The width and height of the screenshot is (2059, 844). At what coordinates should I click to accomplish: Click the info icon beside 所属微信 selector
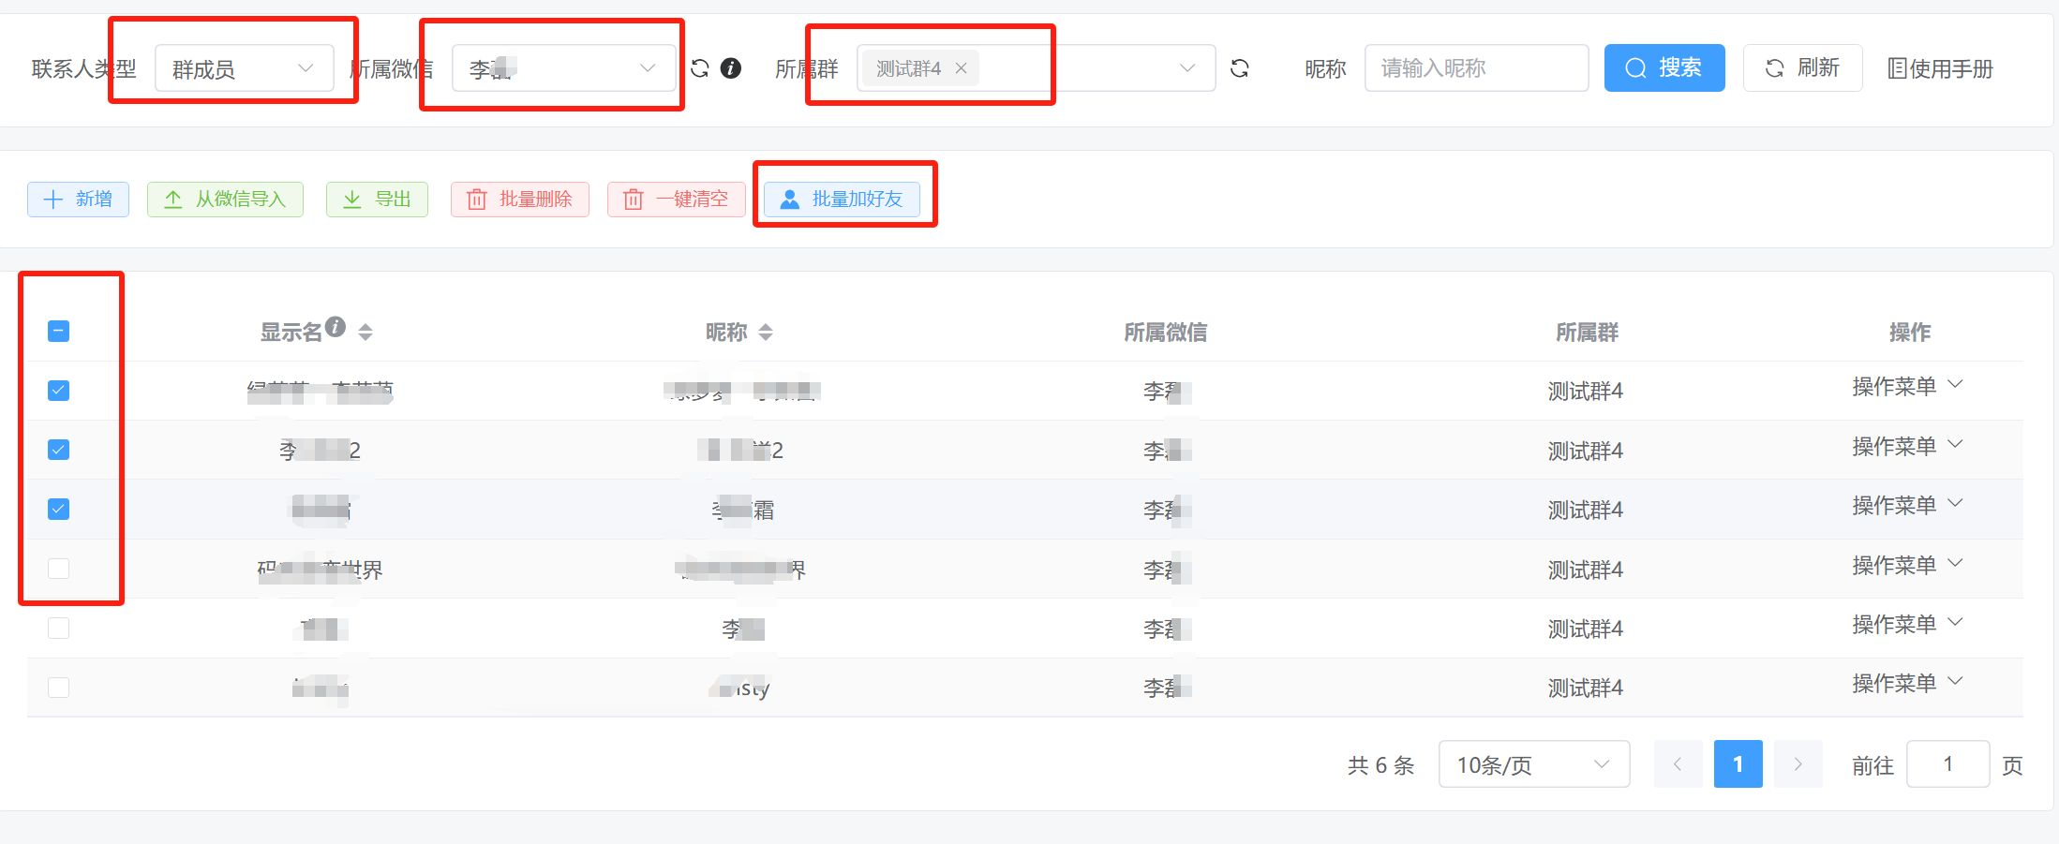732,67
